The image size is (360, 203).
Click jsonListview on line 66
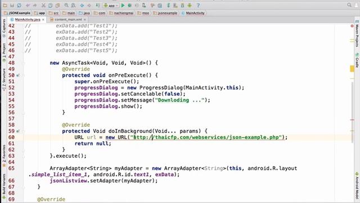[x=69, y=181]
